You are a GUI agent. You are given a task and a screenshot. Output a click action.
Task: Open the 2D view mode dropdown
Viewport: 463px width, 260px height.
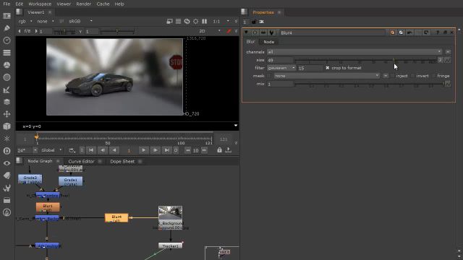pyautogui.click(x=210, y=31)
